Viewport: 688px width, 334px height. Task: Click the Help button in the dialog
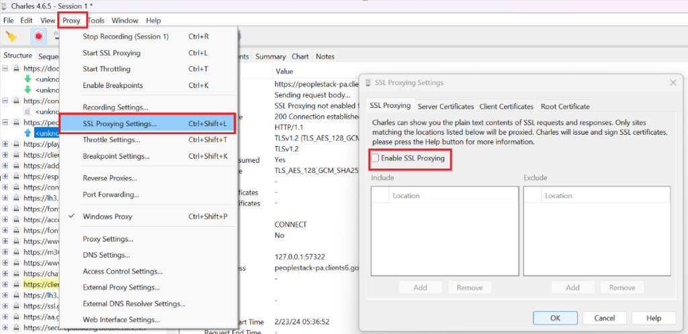[x=653, y=319]
